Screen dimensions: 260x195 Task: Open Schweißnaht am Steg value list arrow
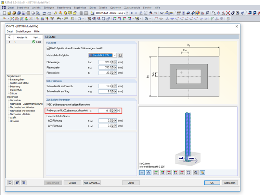point(115,92)
